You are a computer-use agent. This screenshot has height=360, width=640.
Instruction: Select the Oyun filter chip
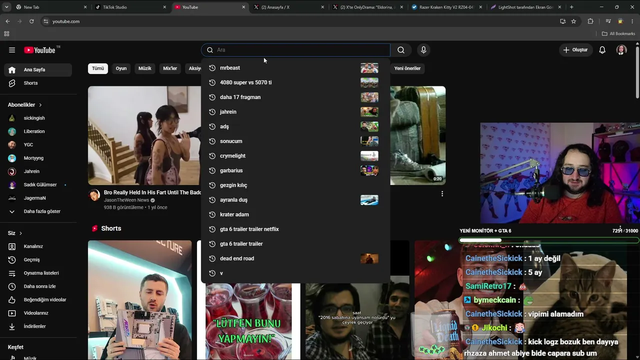pos(121,68)
